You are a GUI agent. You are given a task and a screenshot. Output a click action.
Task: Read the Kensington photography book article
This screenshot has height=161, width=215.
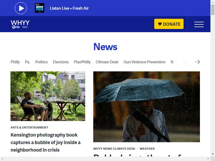coord(45,142)
